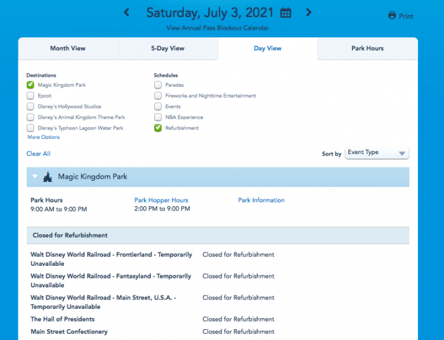Advance to next day arrow

tap(308, 12)
